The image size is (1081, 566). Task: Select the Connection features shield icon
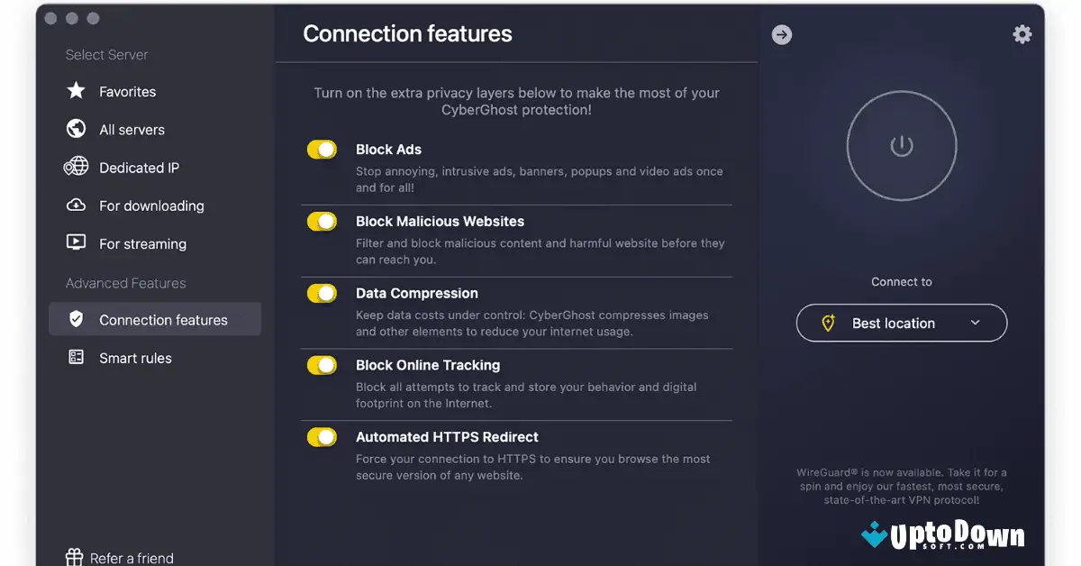pos(76,318)
